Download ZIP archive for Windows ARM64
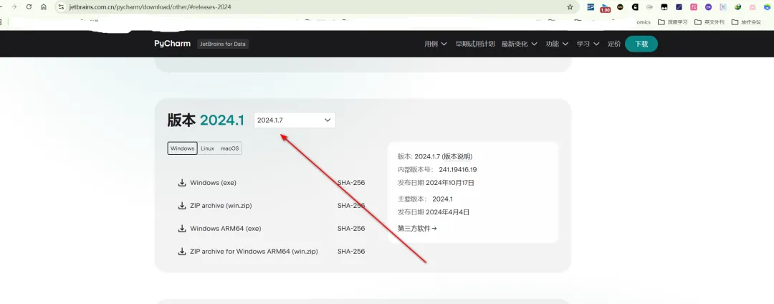The height and width of the screenshot is (304, 774). [254, 251]
